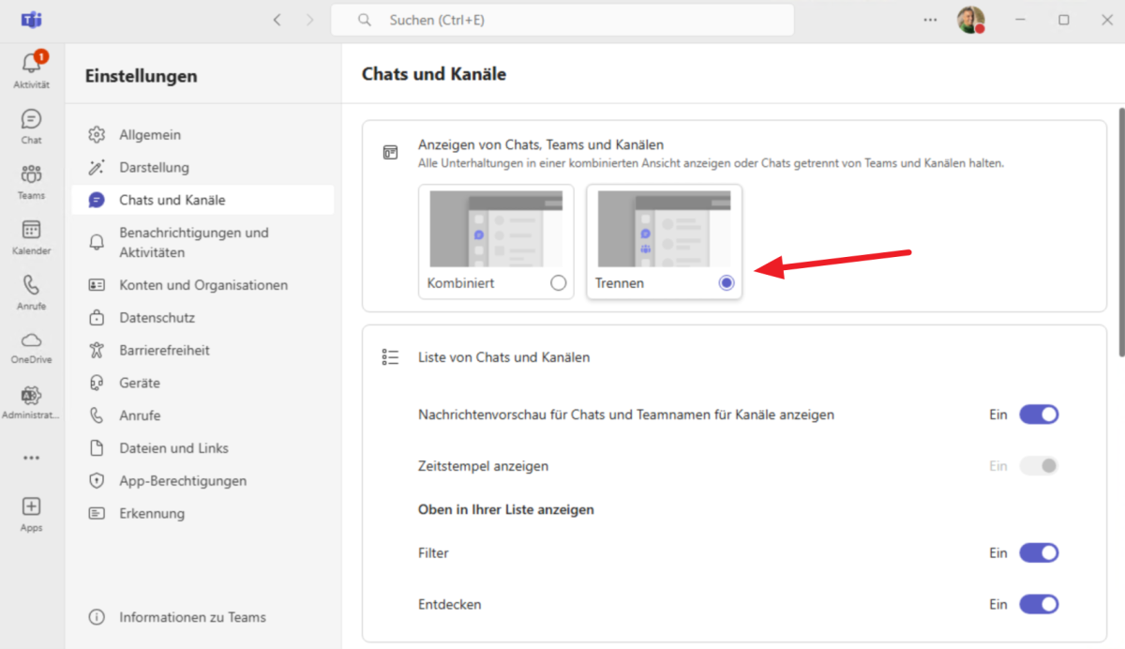
Task: Toggle Nachrichtenvorschau für Chats switch
Action: [x=1039, y=415]
